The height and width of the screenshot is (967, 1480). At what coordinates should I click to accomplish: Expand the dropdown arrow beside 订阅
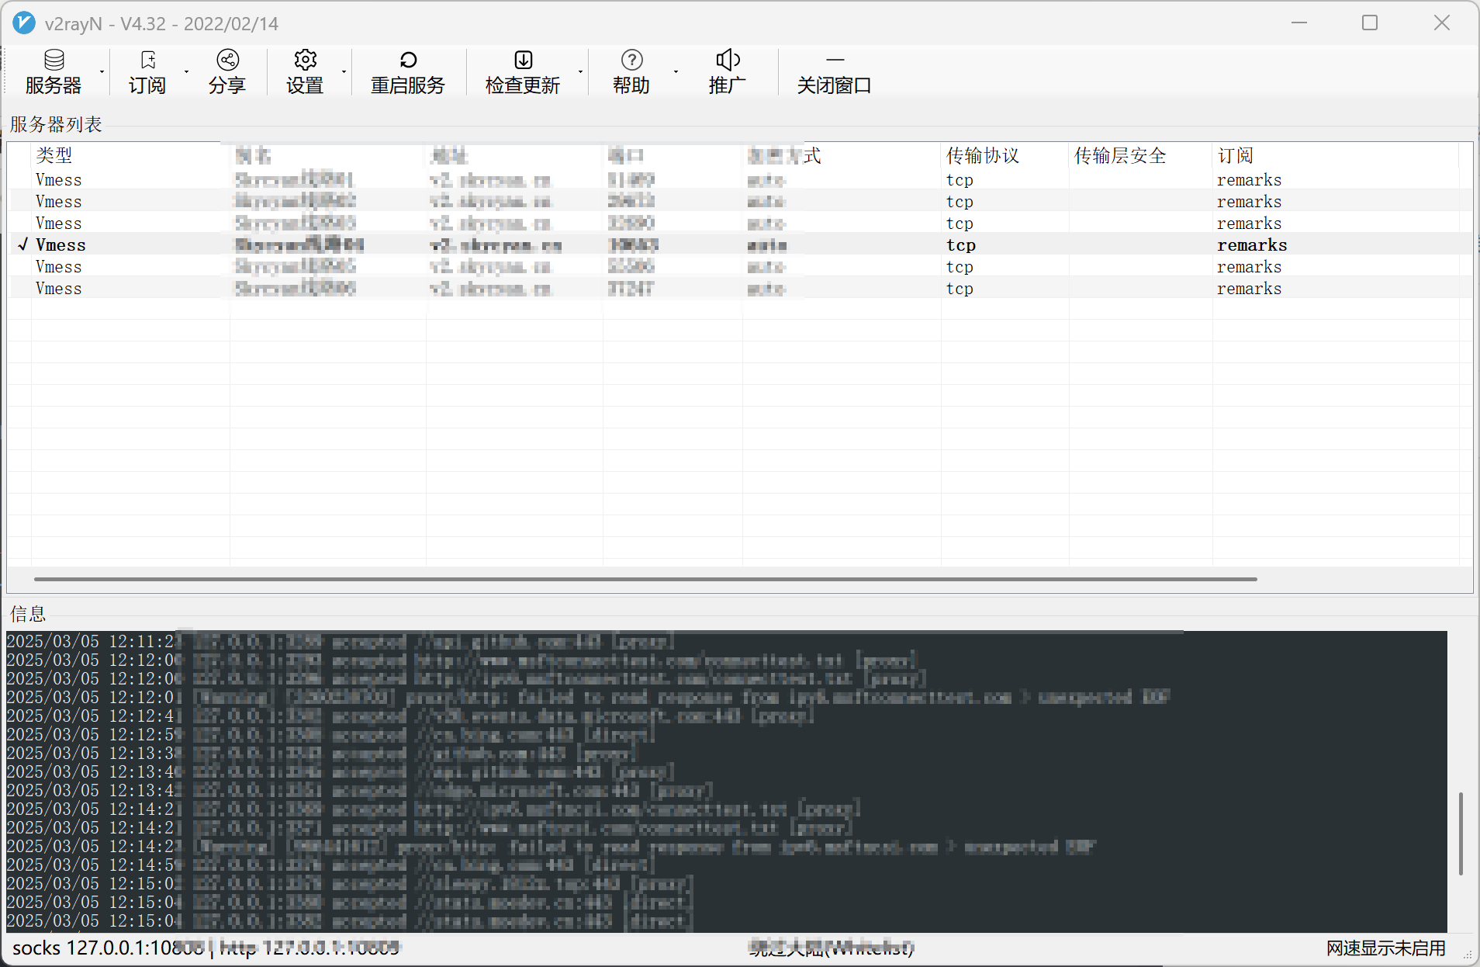click(x=186, y=72)
